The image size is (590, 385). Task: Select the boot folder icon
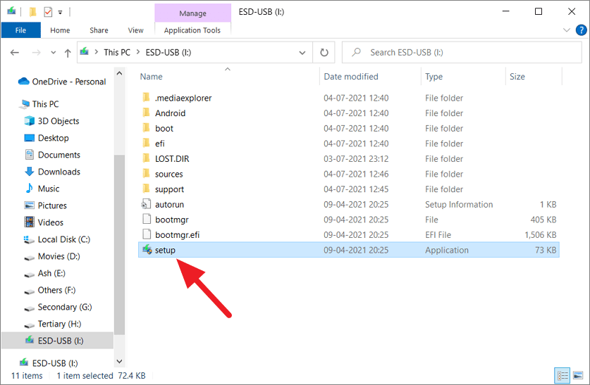tap(147, 128)
